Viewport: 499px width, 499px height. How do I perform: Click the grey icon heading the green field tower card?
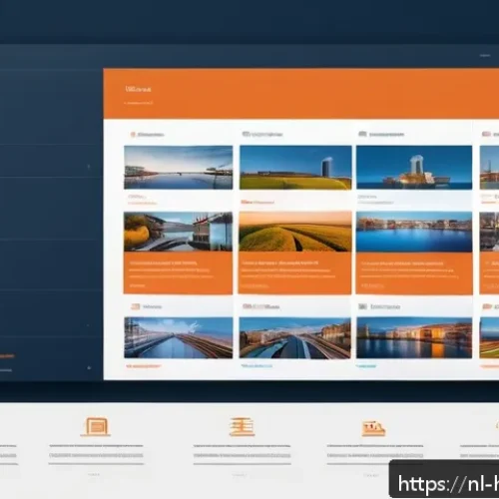[246, 134]
